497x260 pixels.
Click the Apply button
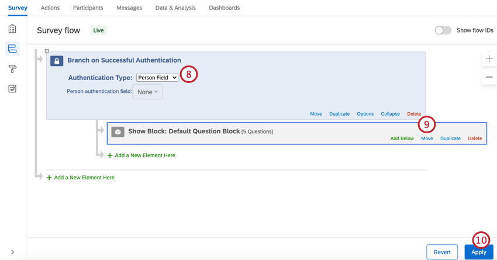coord(478,252)
